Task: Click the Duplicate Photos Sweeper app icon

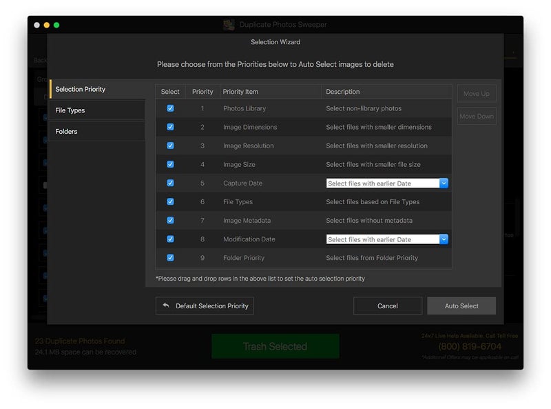Action: [229, 25]
